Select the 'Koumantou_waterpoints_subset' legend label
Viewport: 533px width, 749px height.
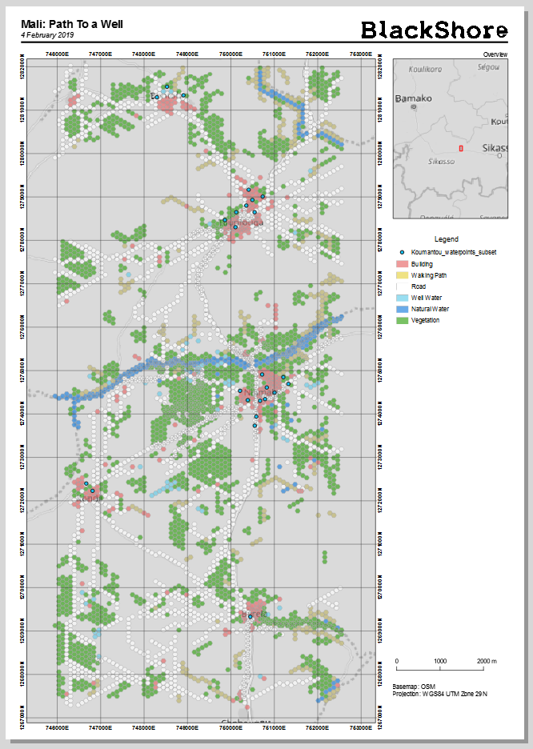(x=454, y=252)
